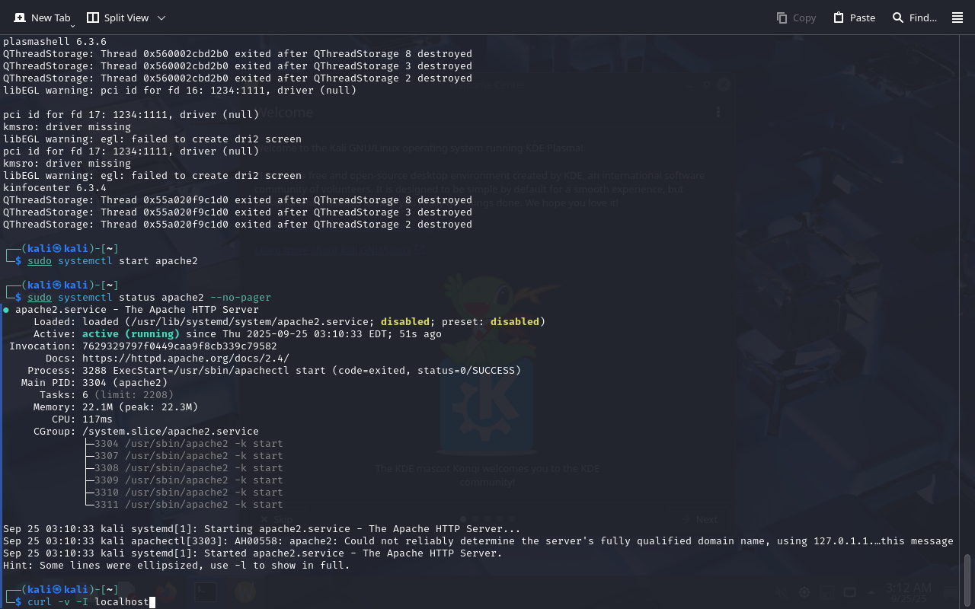Click the httpd.apache.org docs URL
Viewport: 975px width, 609px height.
(185, 359)
